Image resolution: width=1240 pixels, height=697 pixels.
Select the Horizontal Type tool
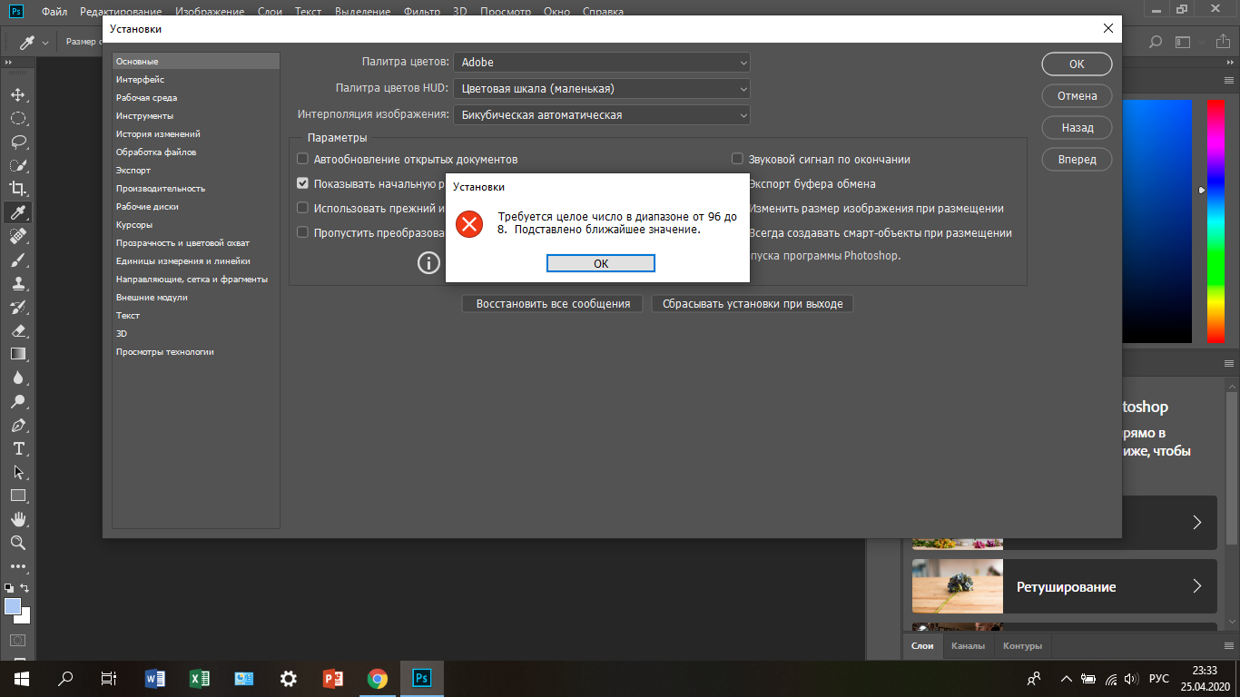click(18, 448)
